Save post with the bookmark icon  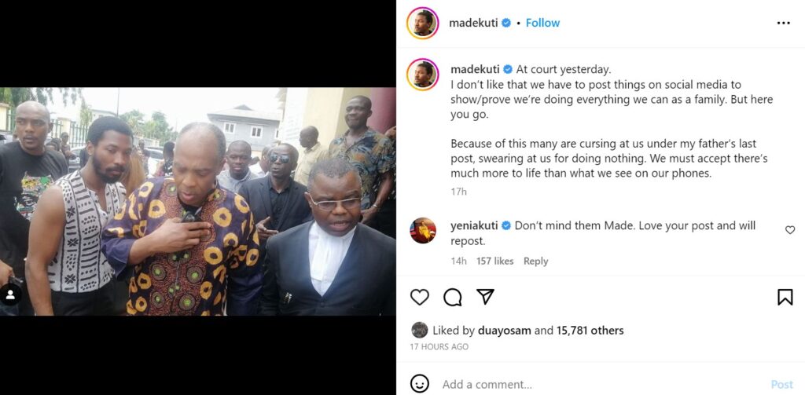coord(785,297)
